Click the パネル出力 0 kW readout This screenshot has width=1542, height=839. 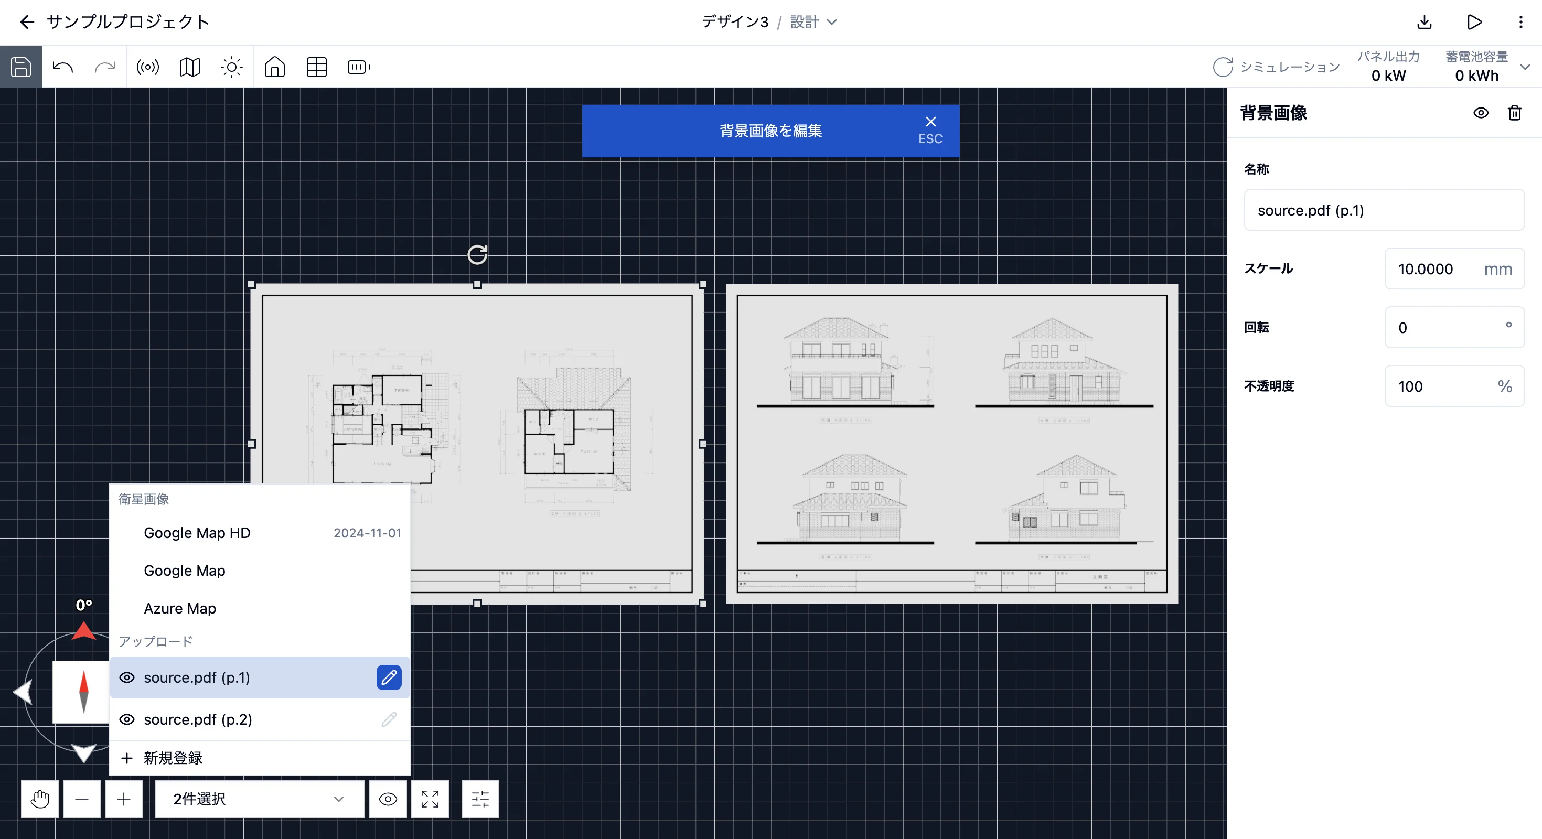point(1388,67)
